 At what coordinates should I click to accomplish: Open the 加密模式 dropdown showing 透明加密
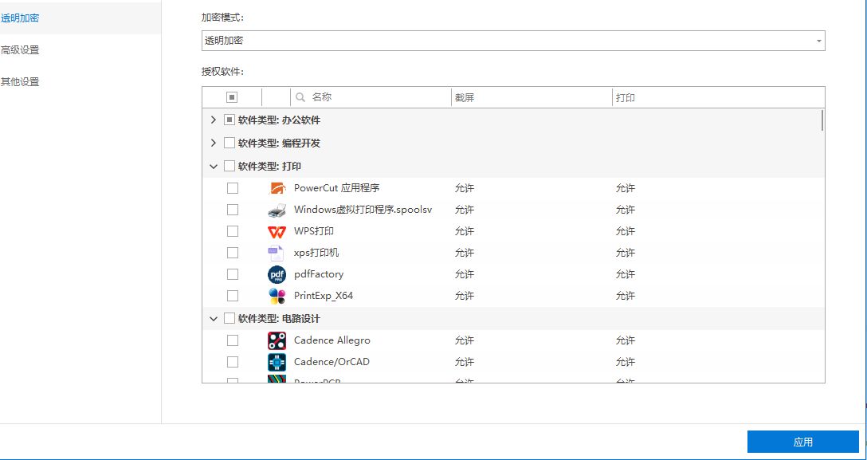click(x=513, y=41)
